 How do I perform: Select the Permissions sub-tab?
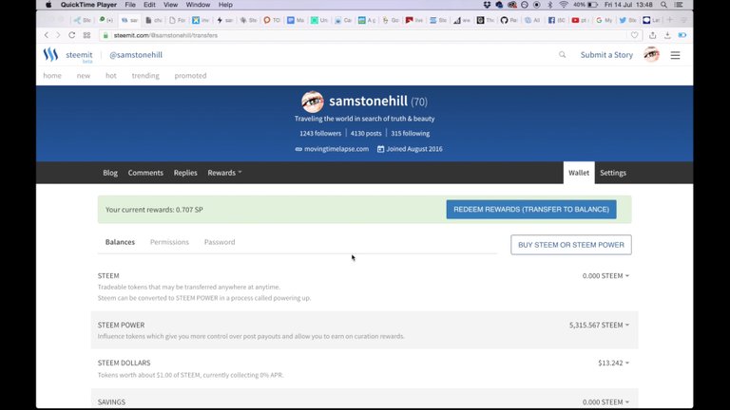click(169, 242)
